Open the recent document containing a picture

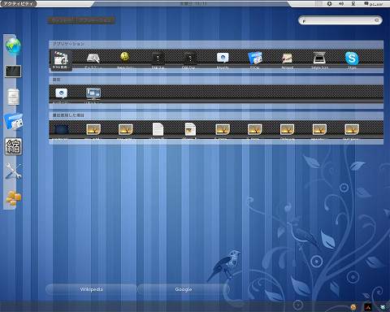(190, 129)
